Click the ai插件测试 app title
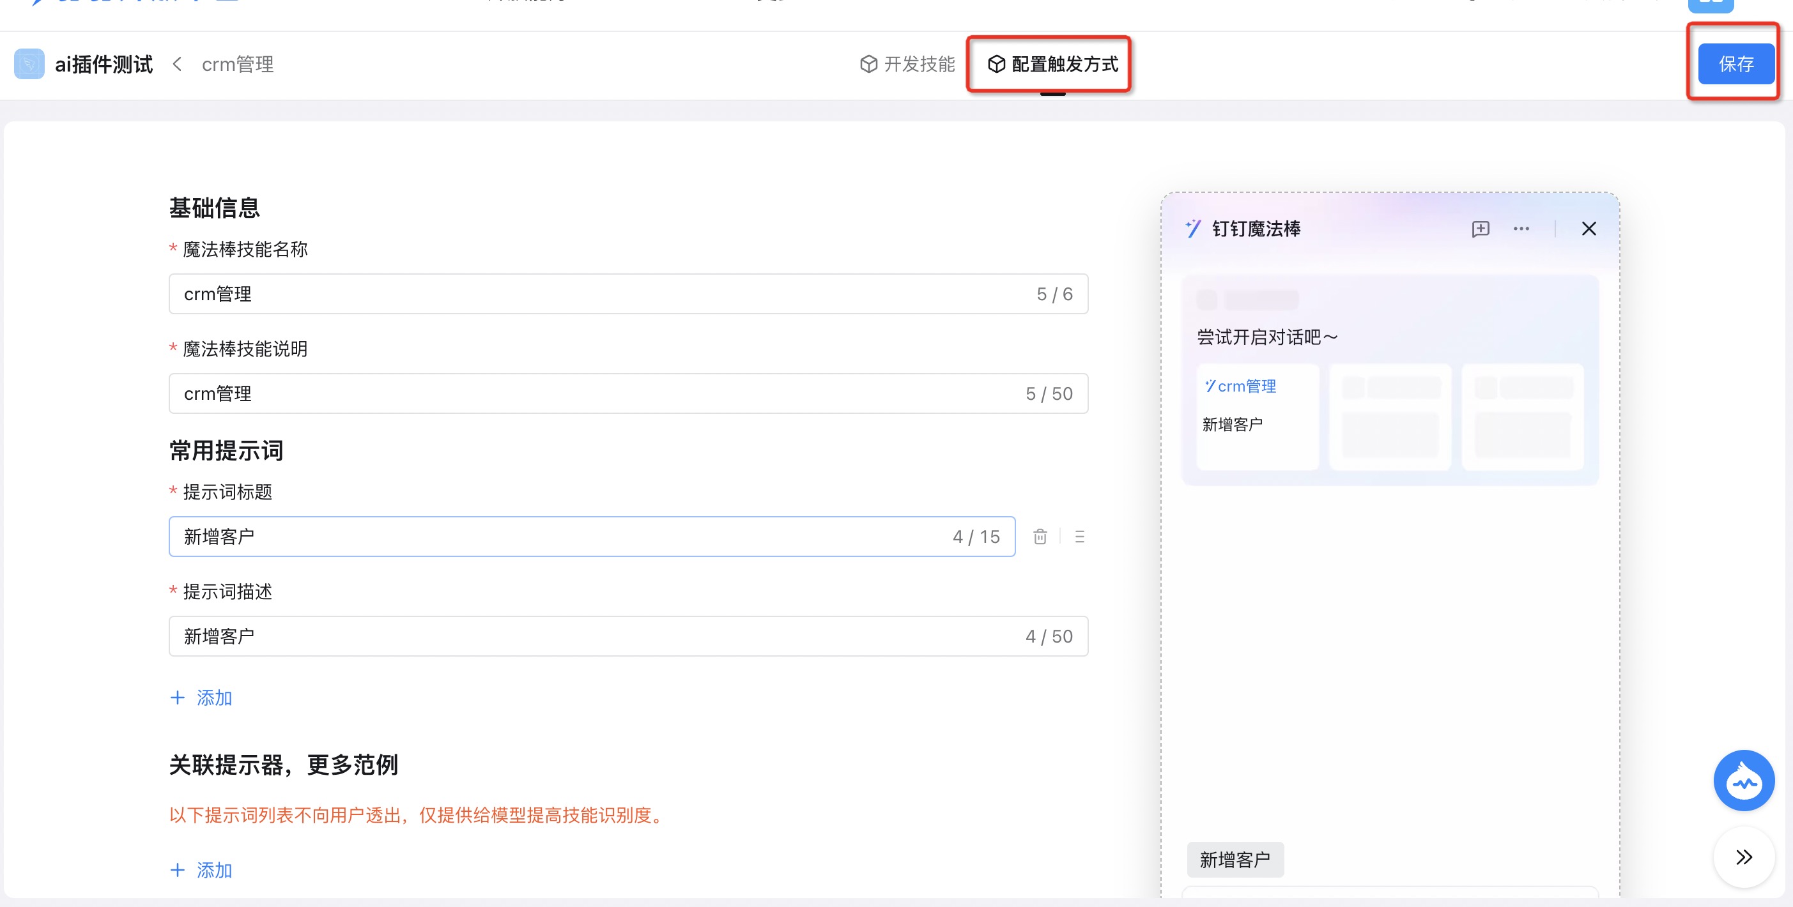This screenshot has height=907, width=1793. pos(104,65)
